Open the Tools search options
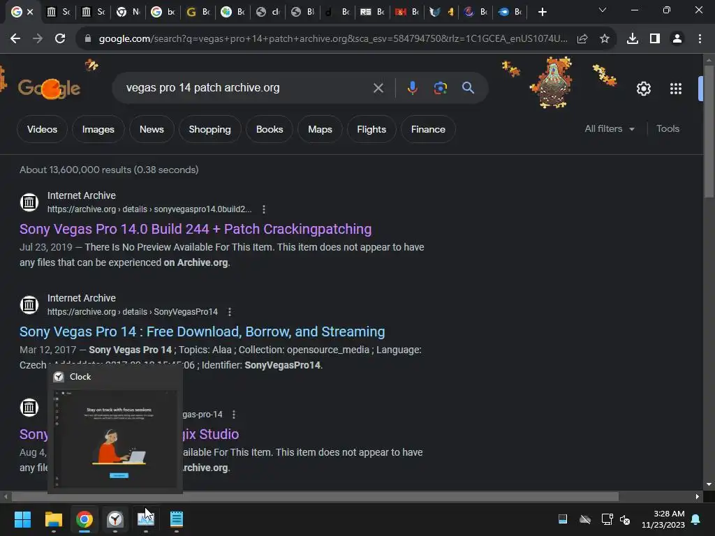 click(x=668, y=129)
